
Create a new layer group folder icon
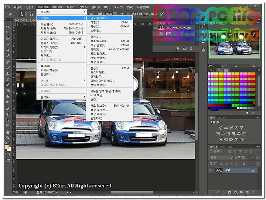[241, 192]
